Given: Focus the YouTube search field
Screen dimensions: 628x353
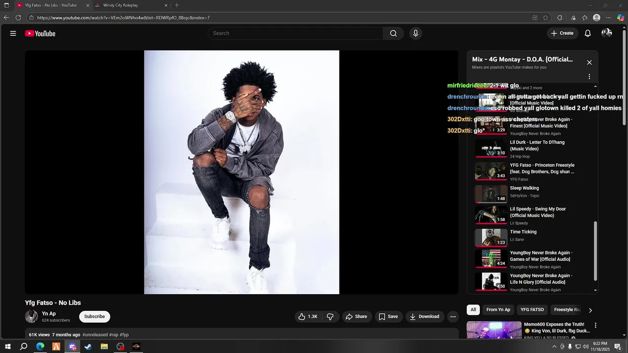Looking at the screenshot, I should pyautogui.click(x=295, y=33).
